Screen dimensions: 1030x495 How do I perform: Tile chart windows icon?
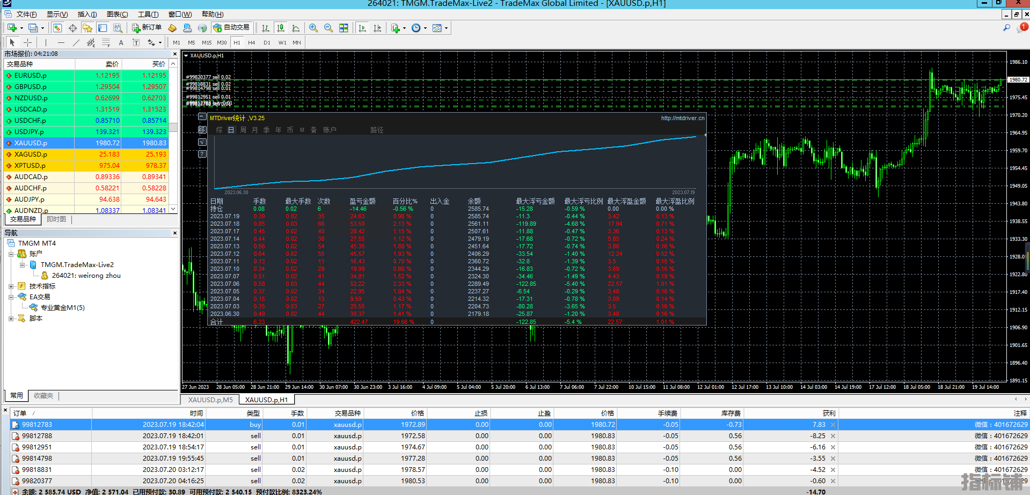coord(344,28)
